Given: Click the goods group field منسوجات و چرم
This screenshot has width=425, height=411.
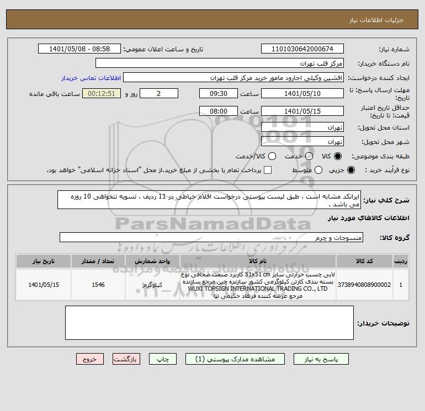Looking at the screenshot, I should point(211,237).
